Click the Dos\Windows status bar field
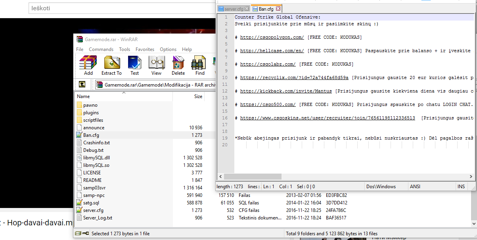The image size is (477, 240). [x=385, y=187]
